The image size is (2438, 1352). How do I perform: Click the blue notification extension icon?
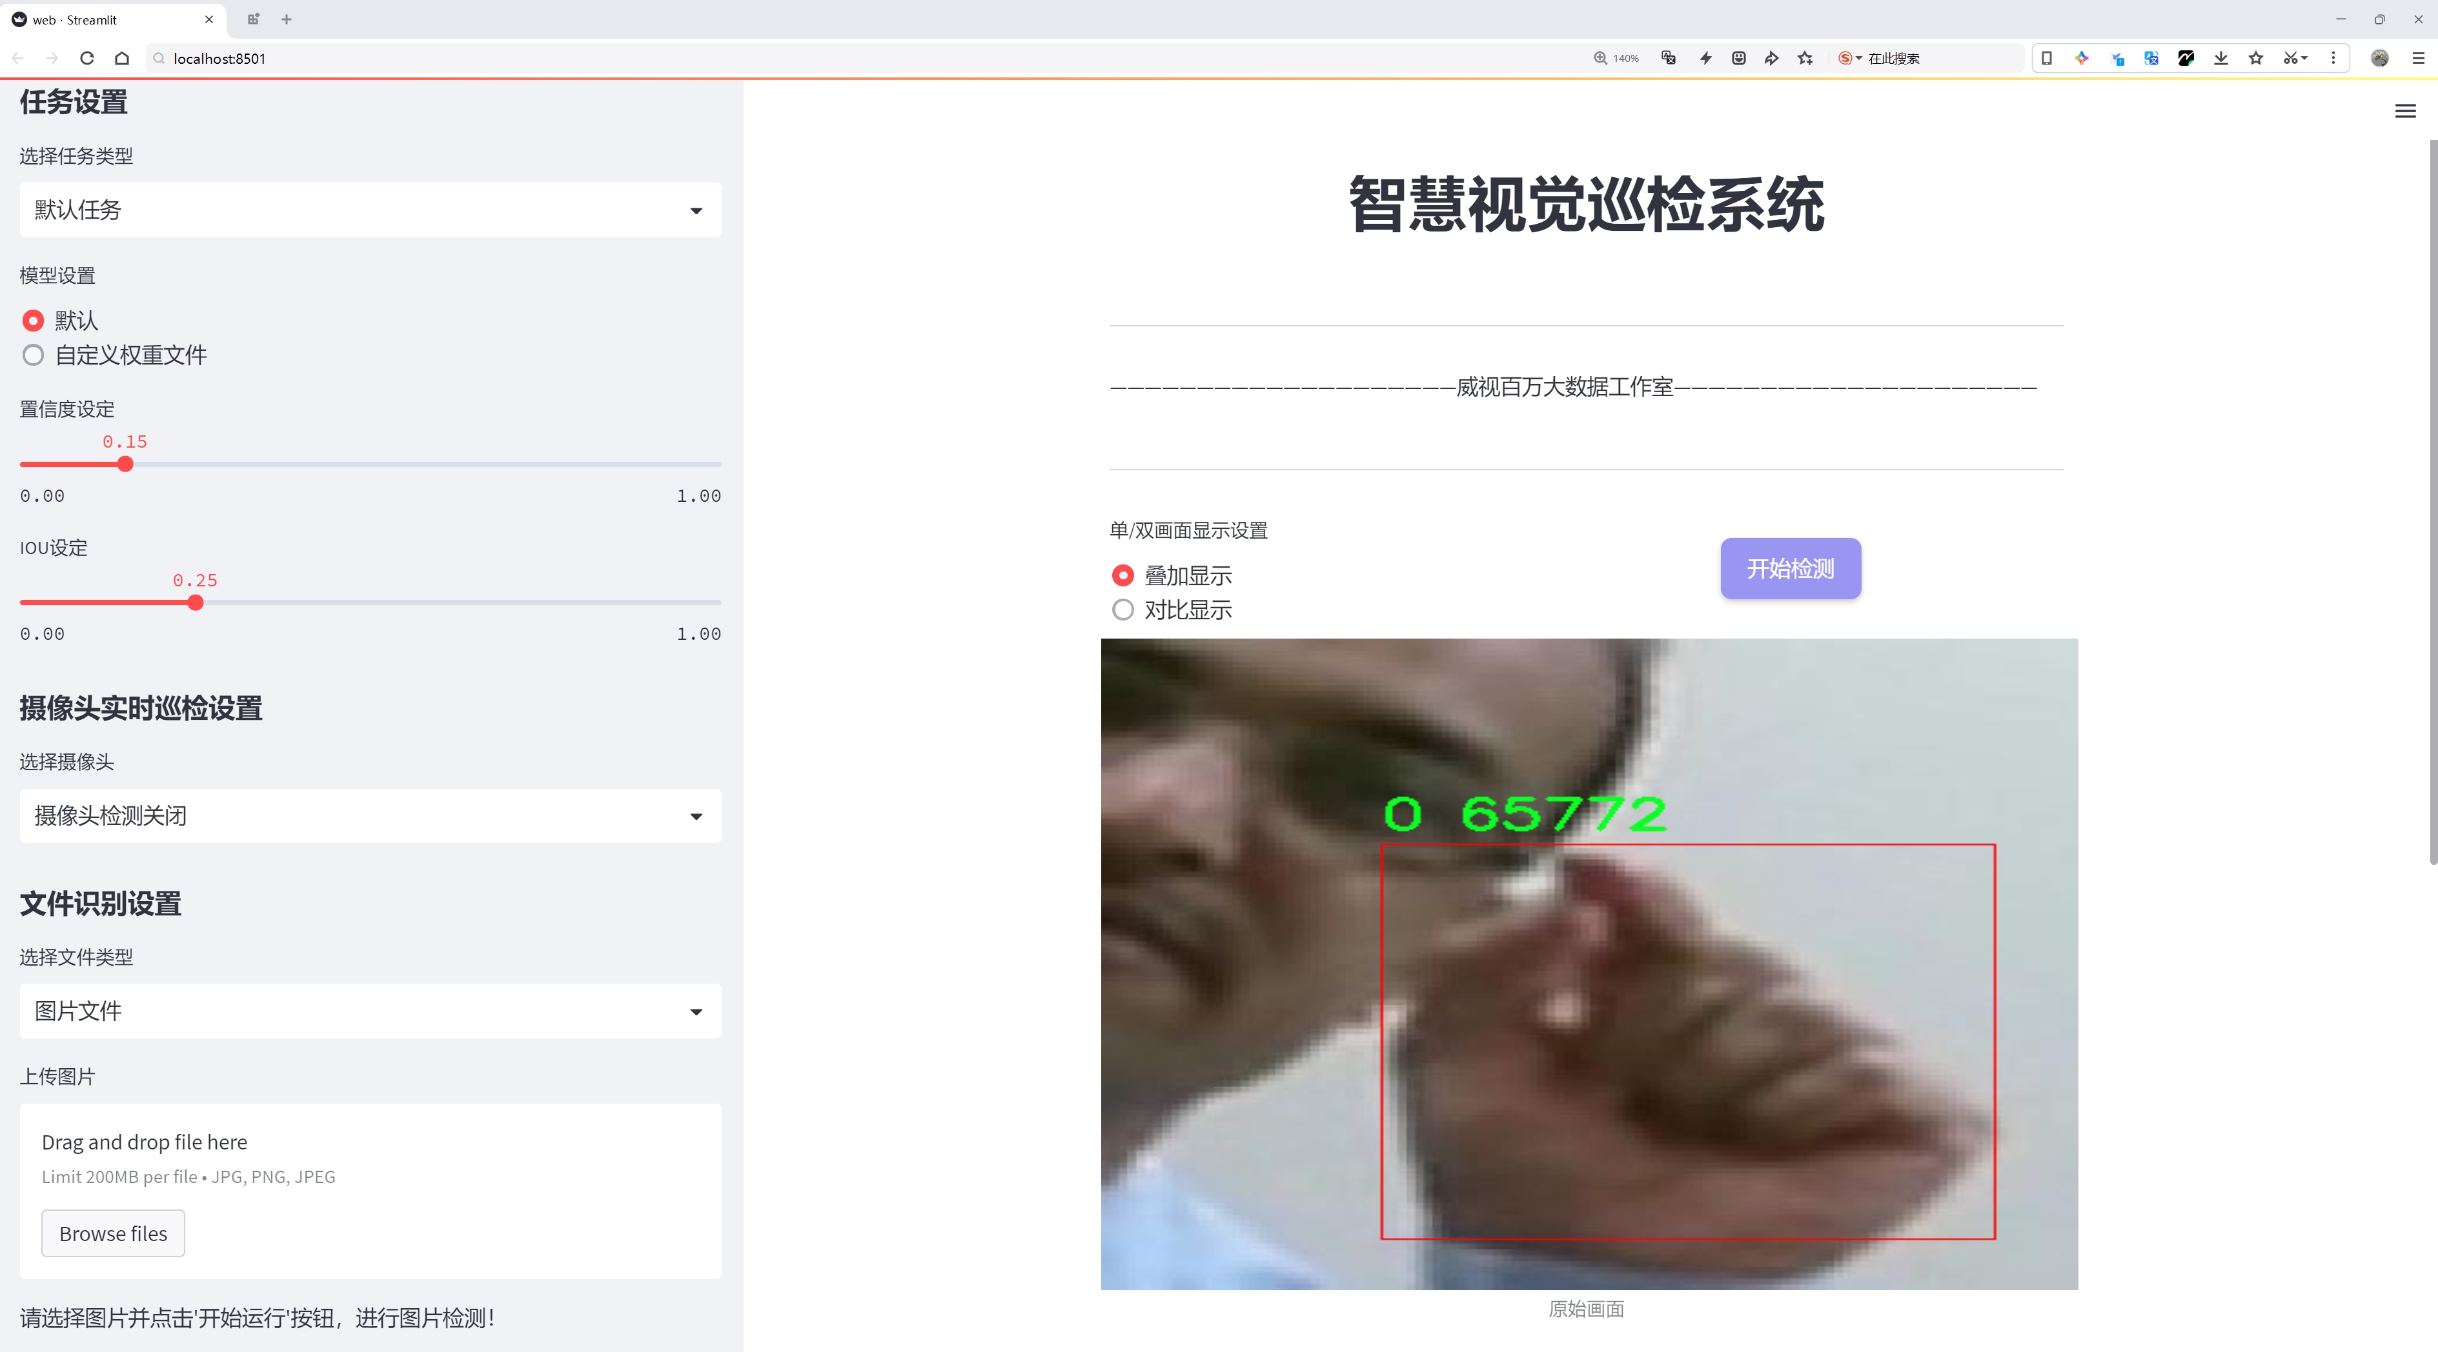2117,59
